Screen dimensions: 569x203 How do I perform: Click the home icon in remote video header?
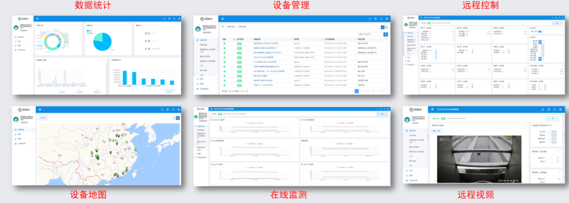coord(543,109)
